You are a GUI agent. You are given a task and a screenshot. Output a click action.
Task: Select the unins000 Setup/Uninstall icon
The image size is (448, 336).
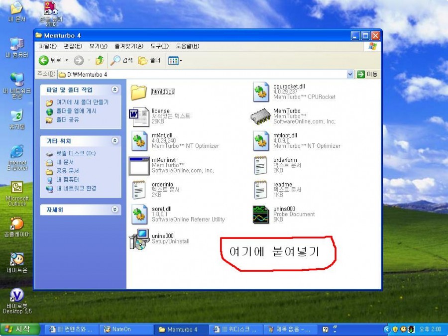pos(139,239)
